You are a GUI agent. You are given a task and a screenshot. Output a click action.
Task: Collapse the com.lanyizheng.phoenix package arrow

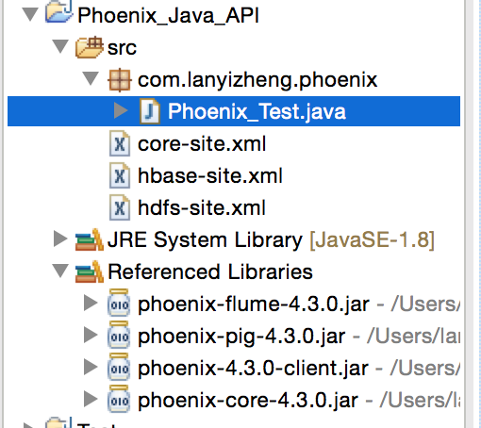coord(91,78)
